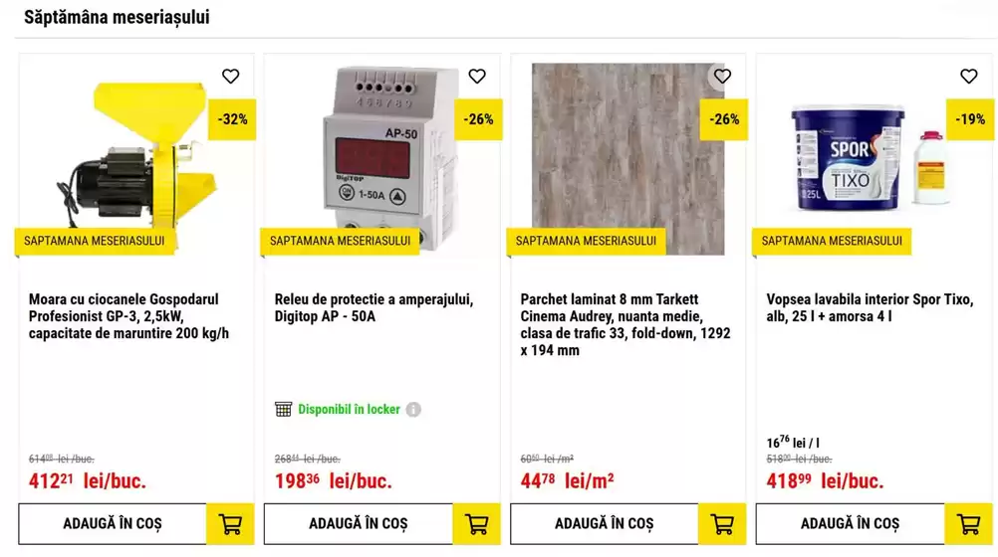Add Moara GP-3 via Adaugă în coș
The image size is (998, 557).
coord(113,524)
